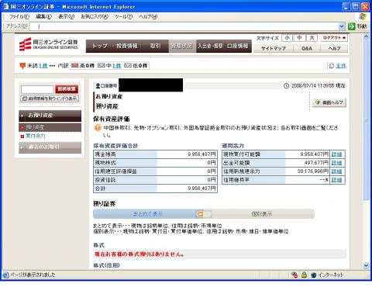Click the 移動 Go arrow icon

click(x=352, y=26)
